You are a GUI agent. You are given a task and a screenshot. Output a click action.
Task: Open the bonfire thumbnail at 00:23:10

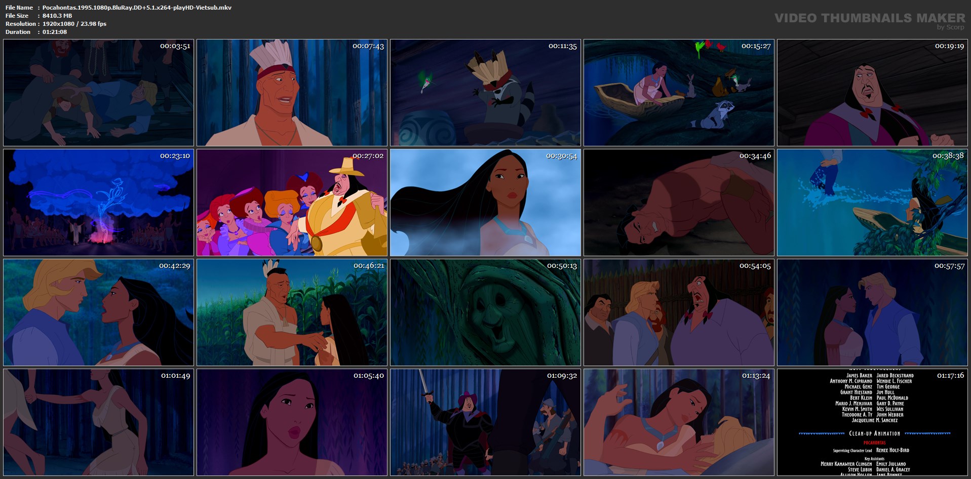(x=98, y=203)
